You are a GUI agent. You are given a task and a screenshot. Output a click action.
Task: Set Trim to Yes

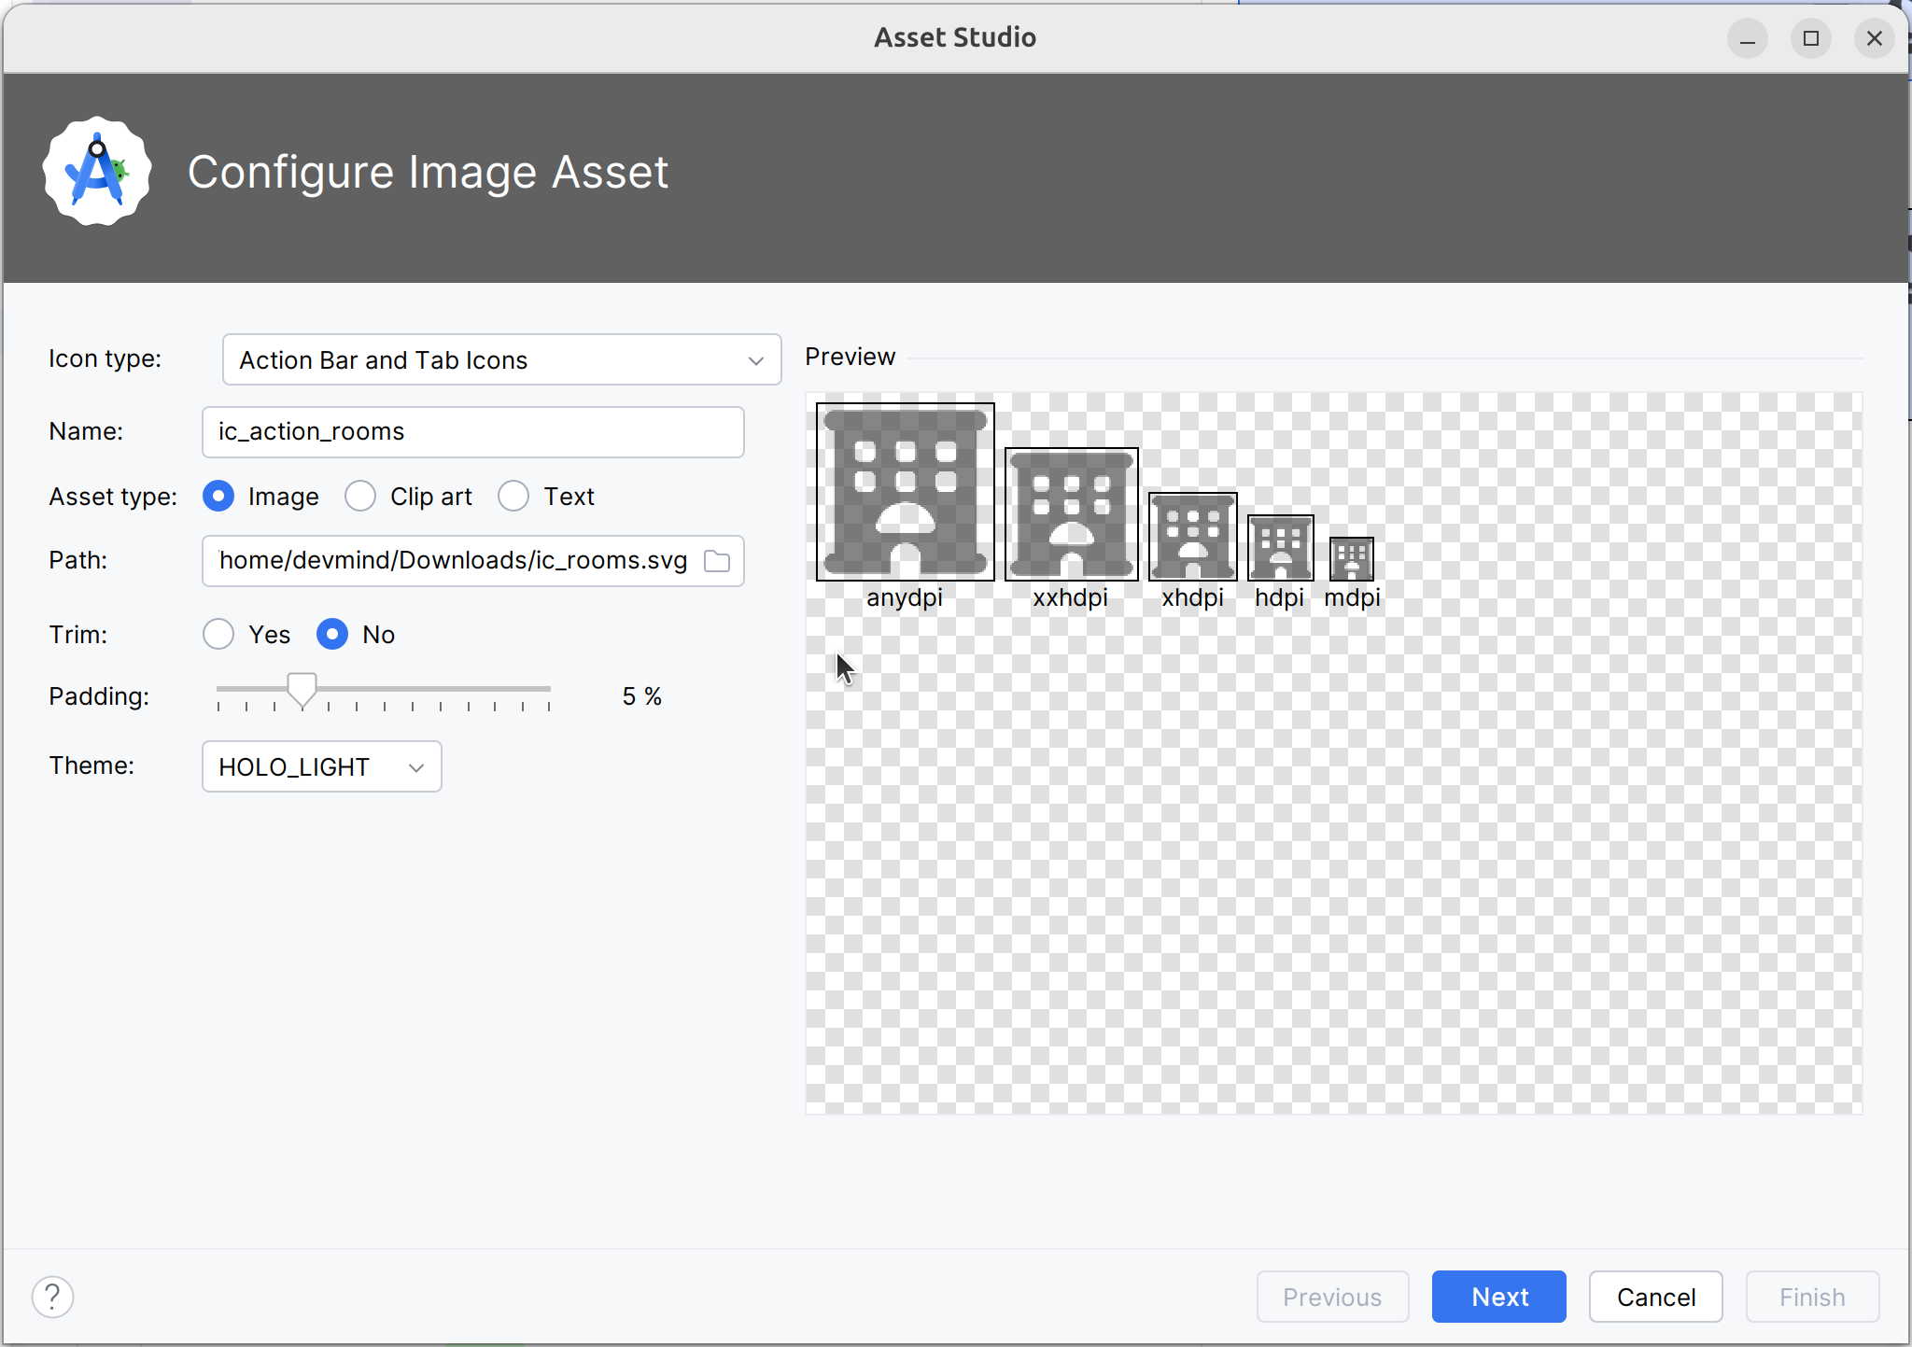coord(218,635)
